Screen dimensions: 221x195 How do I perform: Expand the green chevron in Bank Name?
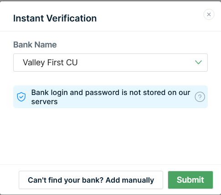pos(198,63)
